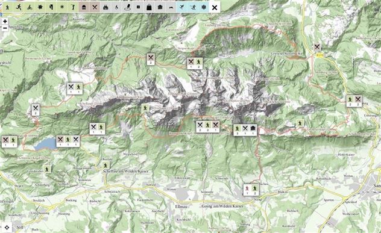Image resolution: width=381 pixels, height=233 pixels.
Task: Zoom out the map with minus button
Action: (5, 28)
